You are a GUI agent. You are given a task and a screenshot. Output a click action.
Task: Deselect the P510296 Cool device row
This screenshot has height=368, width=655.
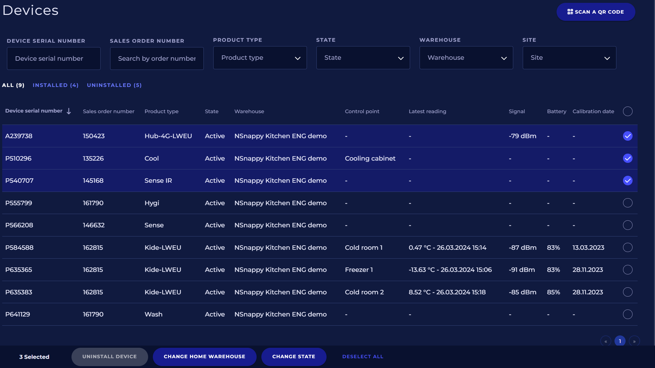627,158
